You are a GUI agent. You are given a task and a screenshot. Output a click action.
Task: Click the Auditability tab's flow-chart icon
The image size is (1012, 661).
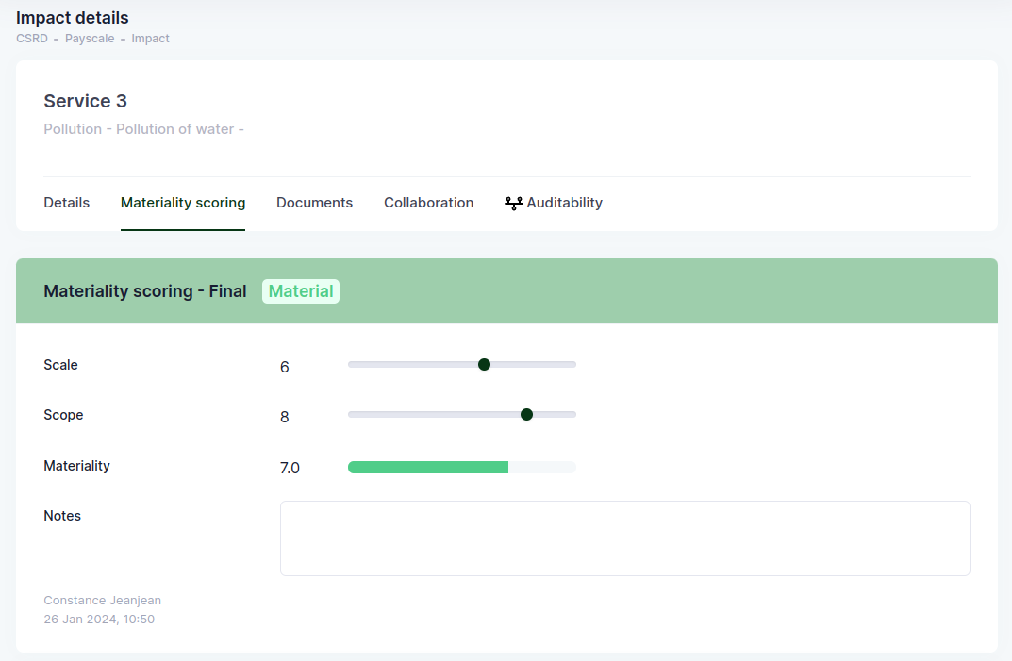tap(513, 203)
